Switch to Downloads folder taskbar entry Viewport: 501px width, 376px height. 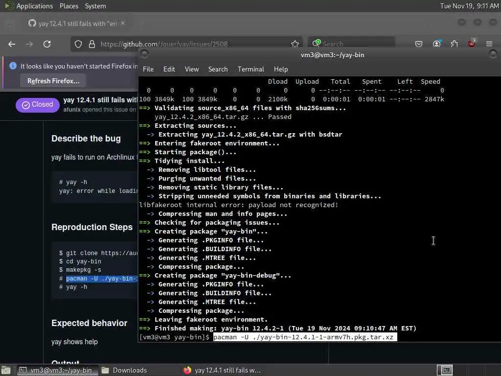(x=125, y=370)
